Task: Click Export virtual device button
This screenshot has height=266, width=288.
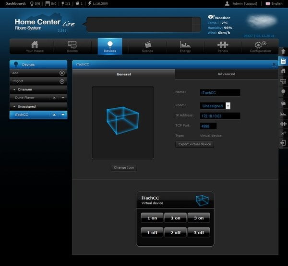Action: pos(194,144)
